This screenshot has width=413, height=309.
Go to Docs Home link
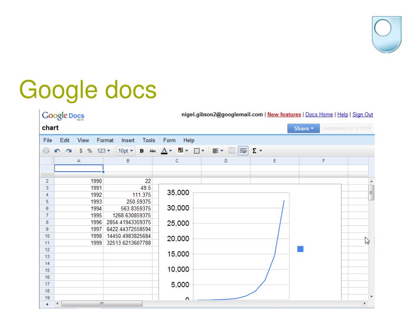pyautogui.click(x=319, y=115)
